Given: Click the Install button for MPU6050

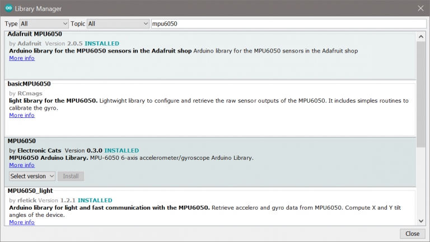Looking at the screenshot, I should click(x=71, y=176).
